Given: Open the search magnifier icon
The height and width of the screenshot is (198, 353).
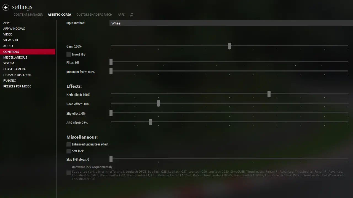Looking at the screenshot, I should tap(132, 15).
